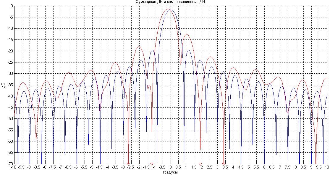The width and height of the screenshot is (330, 175).
Task: Click the y-axis tick label "-15"
Action: coord(10,40)
